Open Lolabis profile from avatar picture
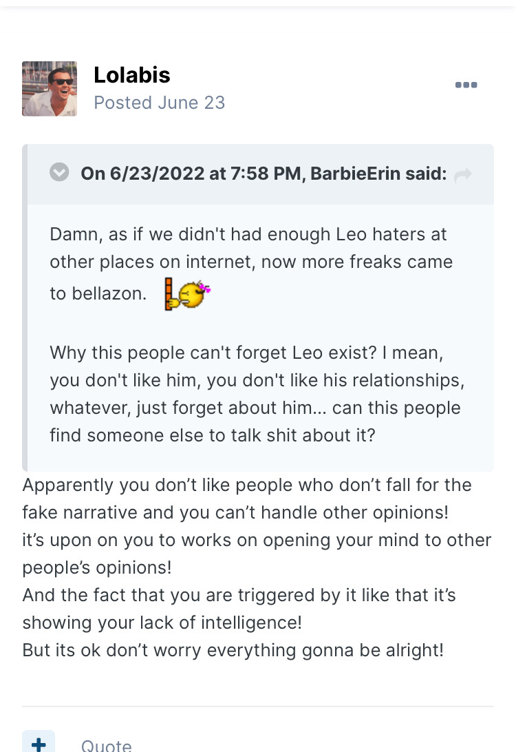 click(50, 89)
